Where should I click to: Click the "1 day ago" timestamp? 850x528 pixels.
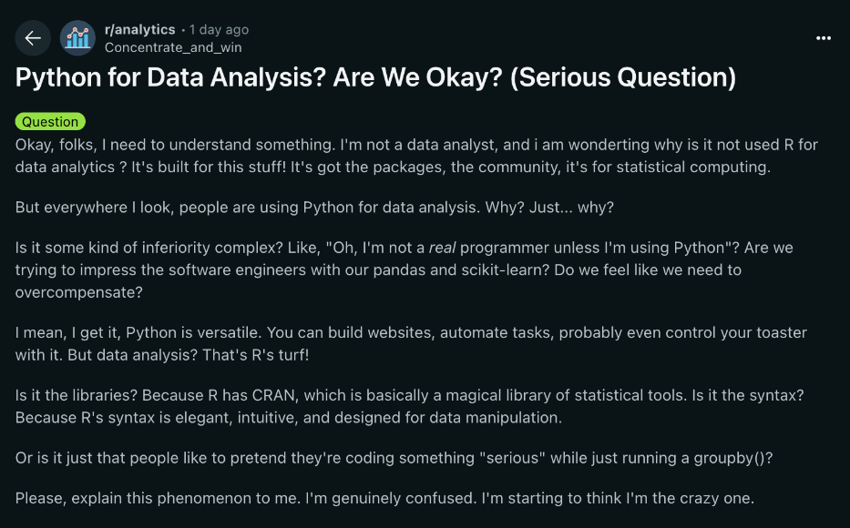click(219, 30)
